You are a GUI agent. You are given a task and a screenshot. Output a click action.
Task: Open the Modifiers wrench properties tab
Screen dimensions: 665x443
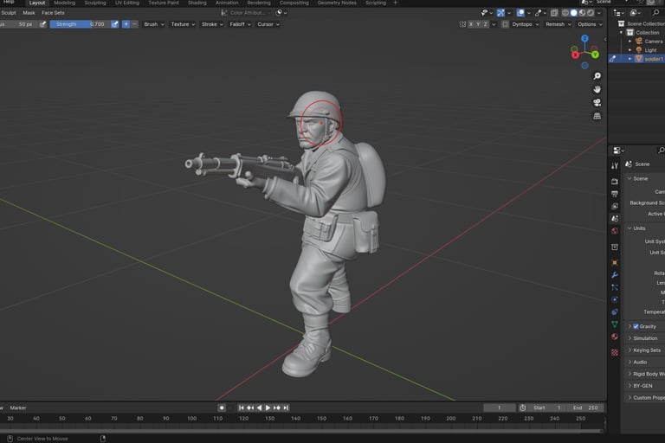pos(615,274)
